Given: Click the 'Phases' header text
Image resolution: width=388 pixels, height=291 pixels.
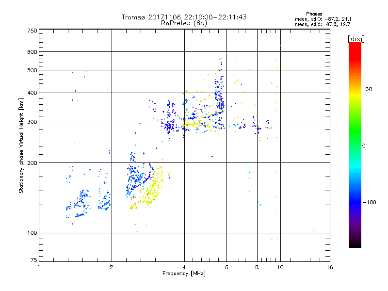Looking at the screenshot, I should [314, 14].
